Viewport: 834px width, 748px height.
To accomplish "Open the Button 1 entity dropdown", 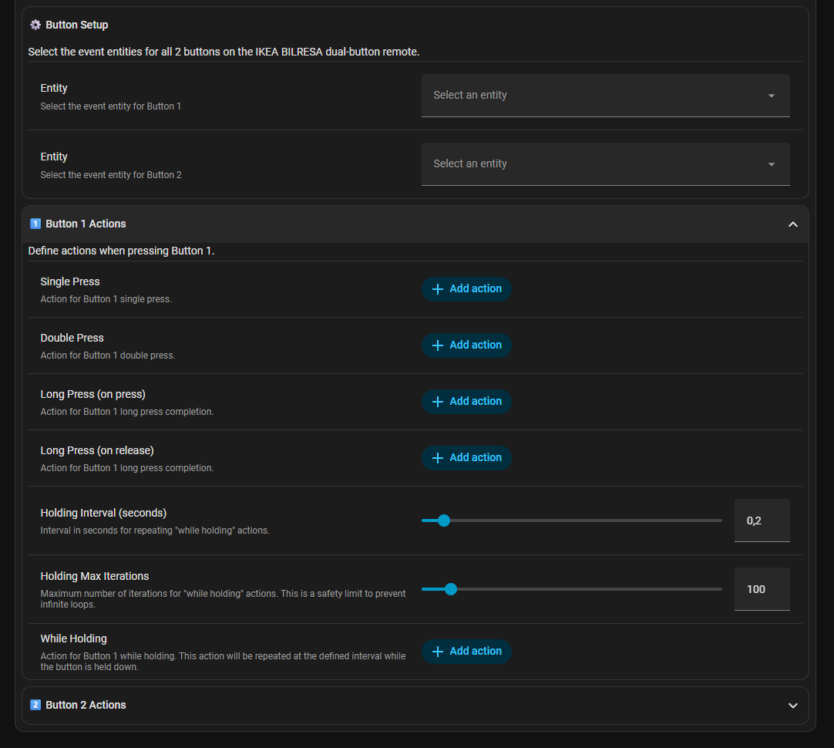I will click(x=605, y=96).
